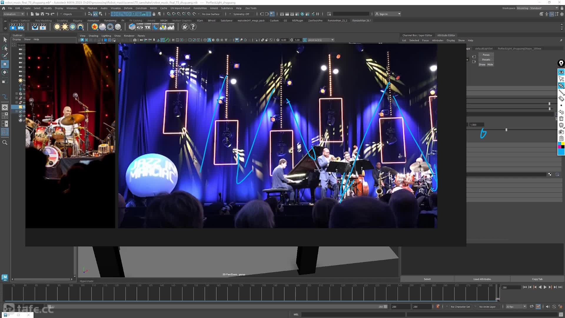
Task: Toggle annotation visibility eye icon
Action: (561, 72)
